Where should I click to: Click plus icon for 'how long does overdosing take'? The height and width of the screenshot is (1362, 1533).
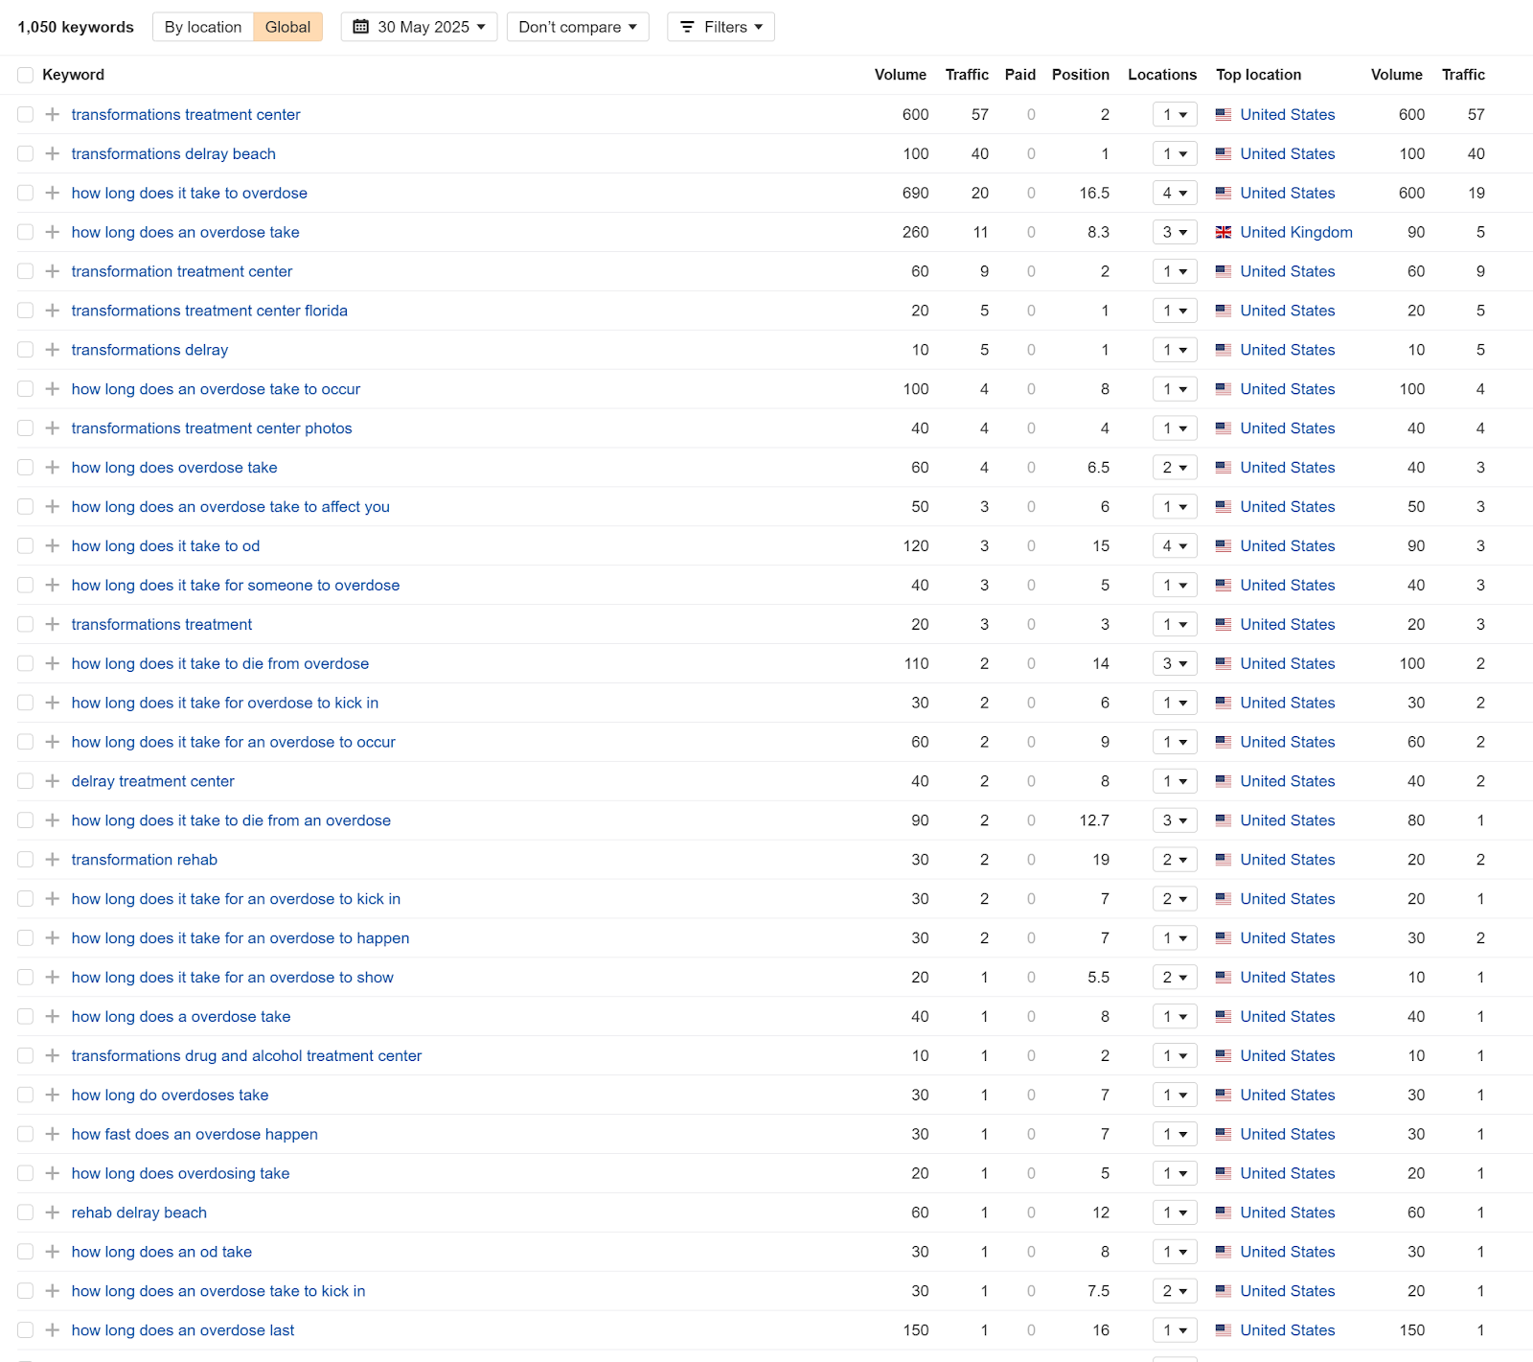tap(53, 1174)
